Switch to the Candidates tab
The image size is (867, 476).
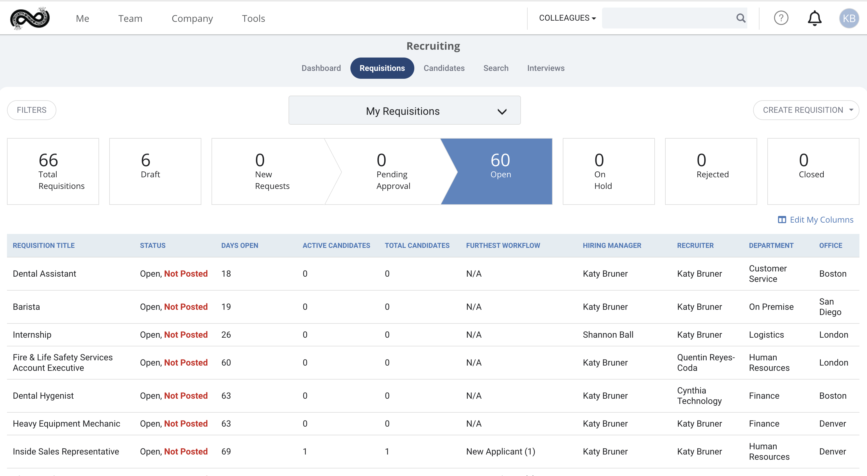(444, 68)
